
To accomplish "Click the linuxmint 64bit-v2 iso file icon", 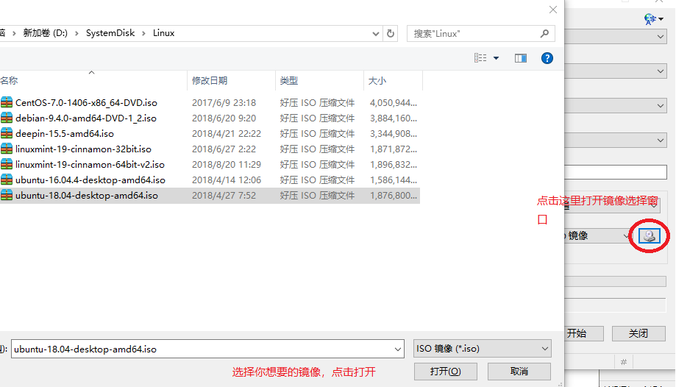I will pos(7,164).
